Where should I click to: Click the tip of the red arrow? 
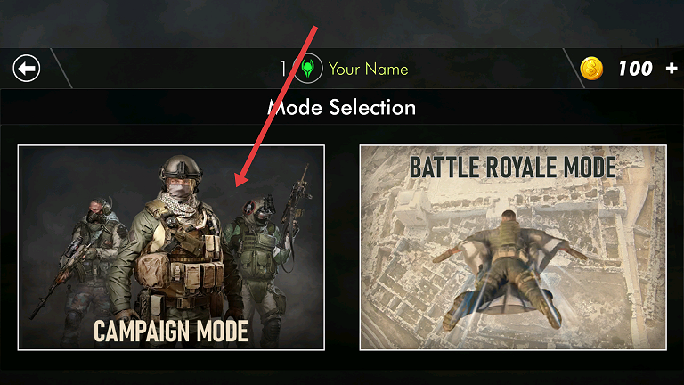(238, 184)
